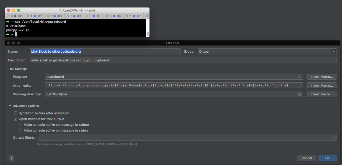This screenshot has height=165, width=342.
Task: Click Insert Macro button for Arguments
Action: [322, 85]
